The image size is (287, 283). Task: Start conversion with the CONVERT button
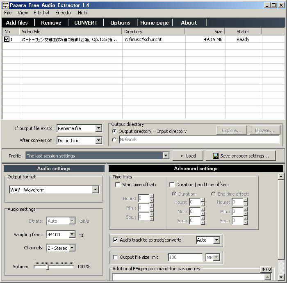[x=86, y=23]
